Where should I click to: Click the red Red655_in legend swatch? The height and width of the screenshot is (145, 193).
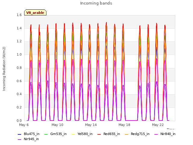pos(99,134)
